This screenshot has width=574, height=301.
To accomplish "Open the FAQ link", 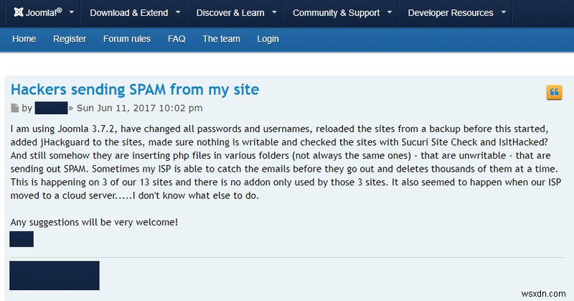I will click(177, 39).
